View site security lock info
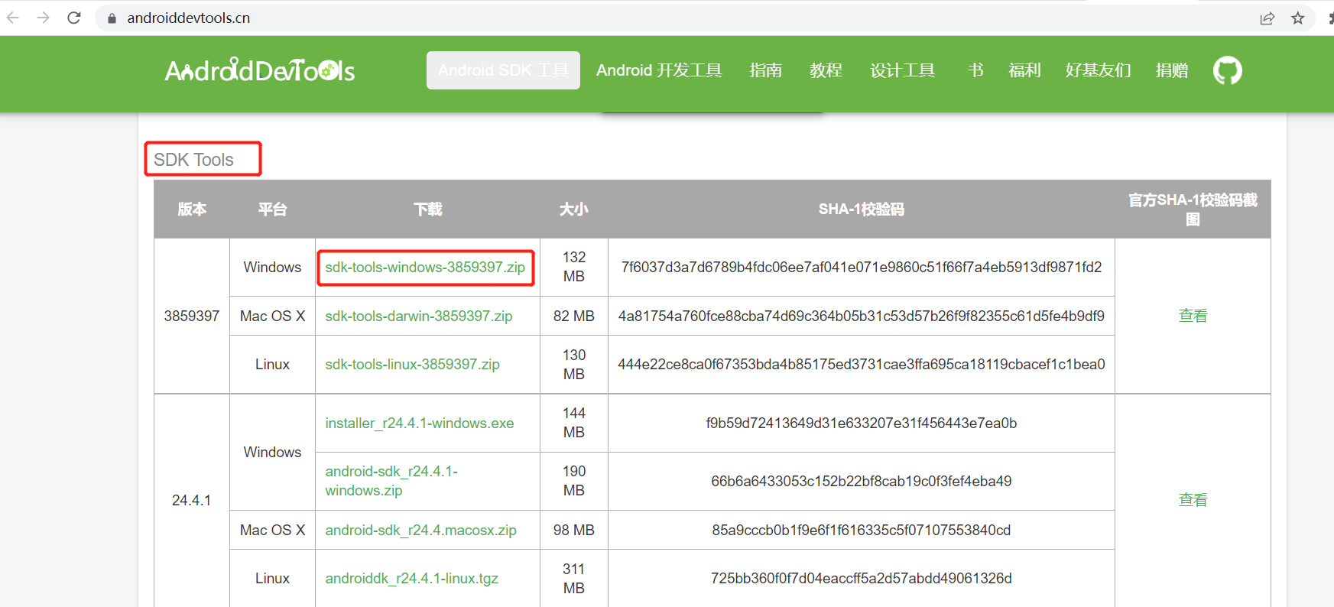 112,18
